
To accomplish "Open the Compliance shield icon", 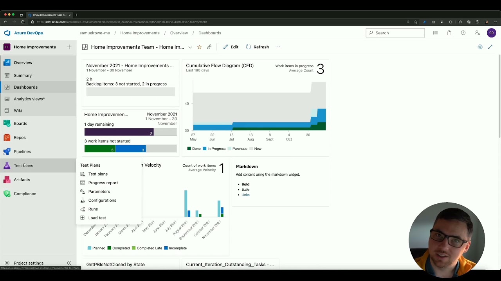I will (x=7, y=194).
